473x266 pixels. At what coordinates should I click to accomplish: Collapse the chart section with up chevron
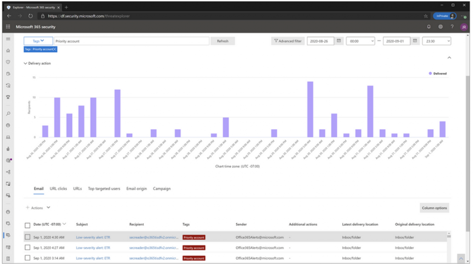pyautogui.click(x=449, y=58)
